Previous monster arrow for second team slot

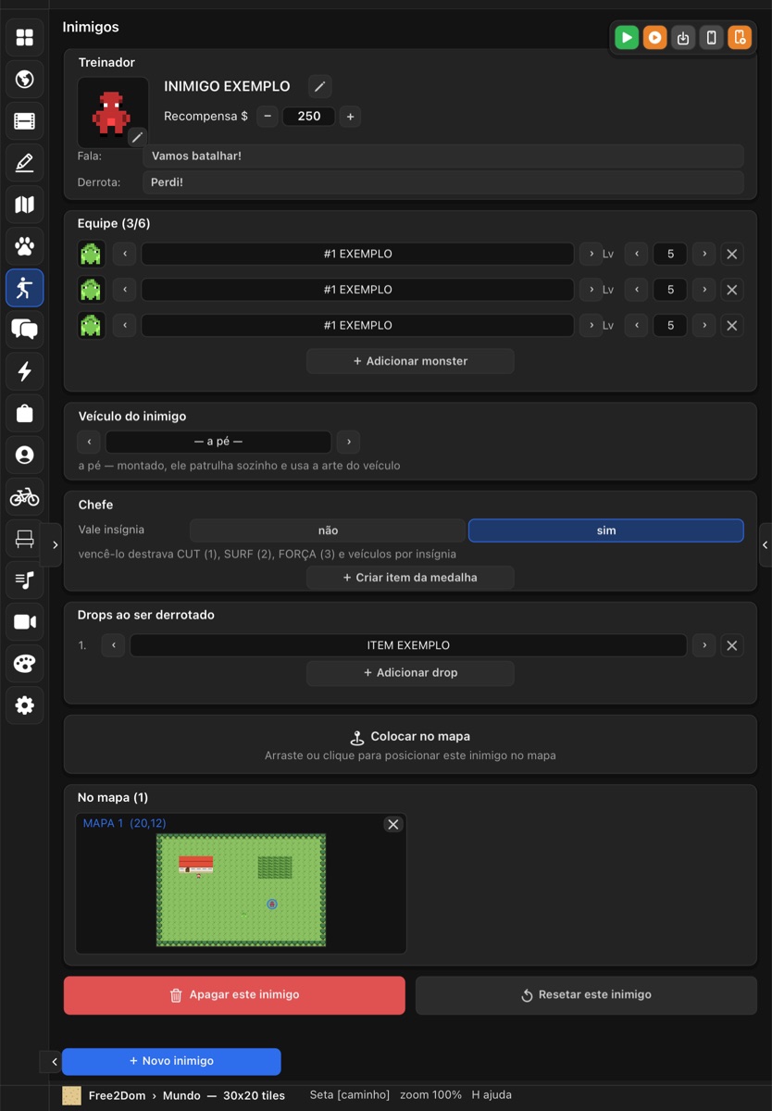coord(125,290)
